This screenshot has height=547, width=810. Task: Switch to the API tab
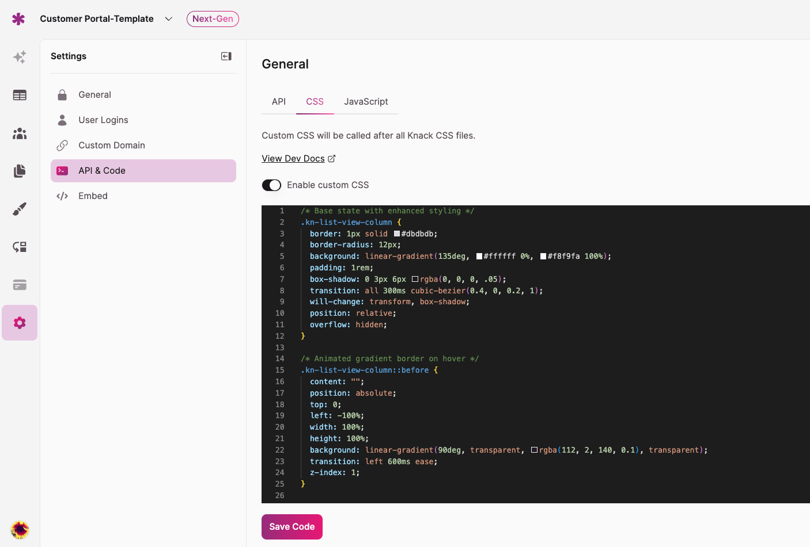pyautogui.click(x=279, y=102)
